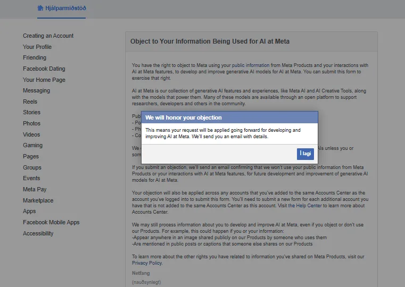Open Pages help section
Viewport: 405px width, 287px height.
(x=31, y=157)
